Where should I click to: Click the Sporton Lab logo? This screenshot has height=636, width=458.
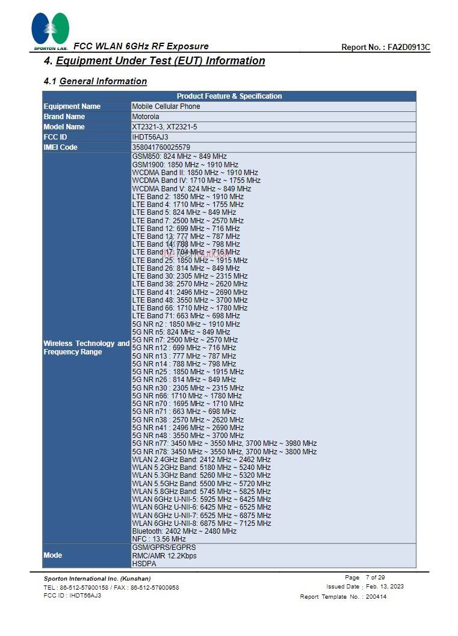pos(51,31)
